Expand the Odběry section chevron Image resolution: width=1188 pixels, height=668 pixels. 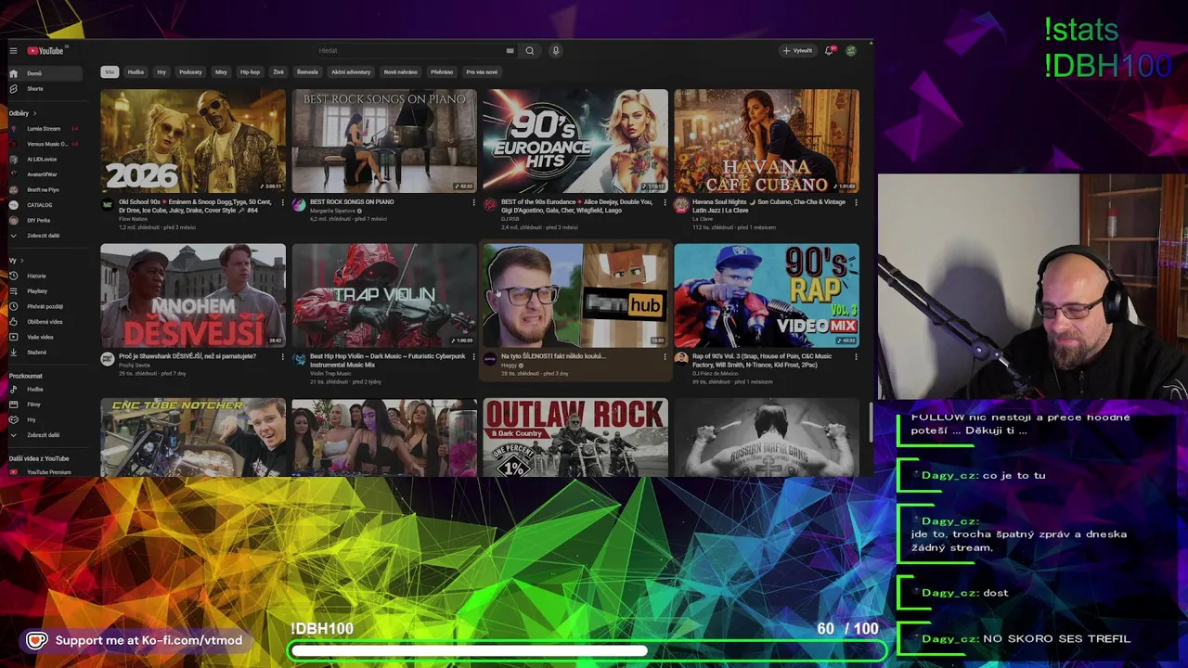click(34, 113)
